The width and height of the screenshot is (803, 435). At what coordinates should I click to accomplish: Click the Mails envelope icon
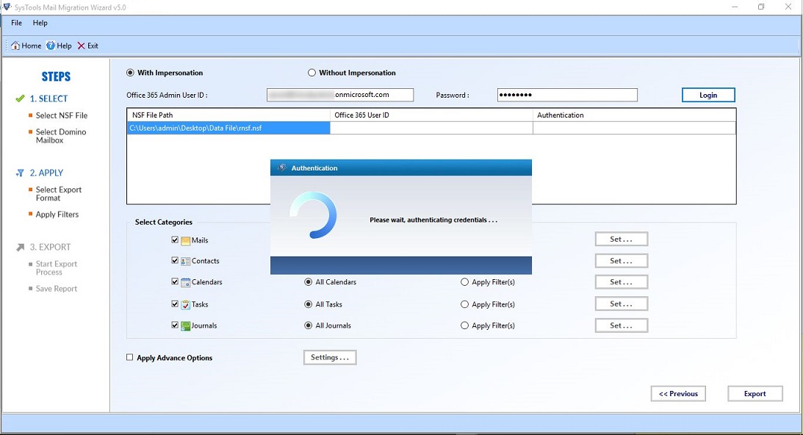tap(186, 240)
